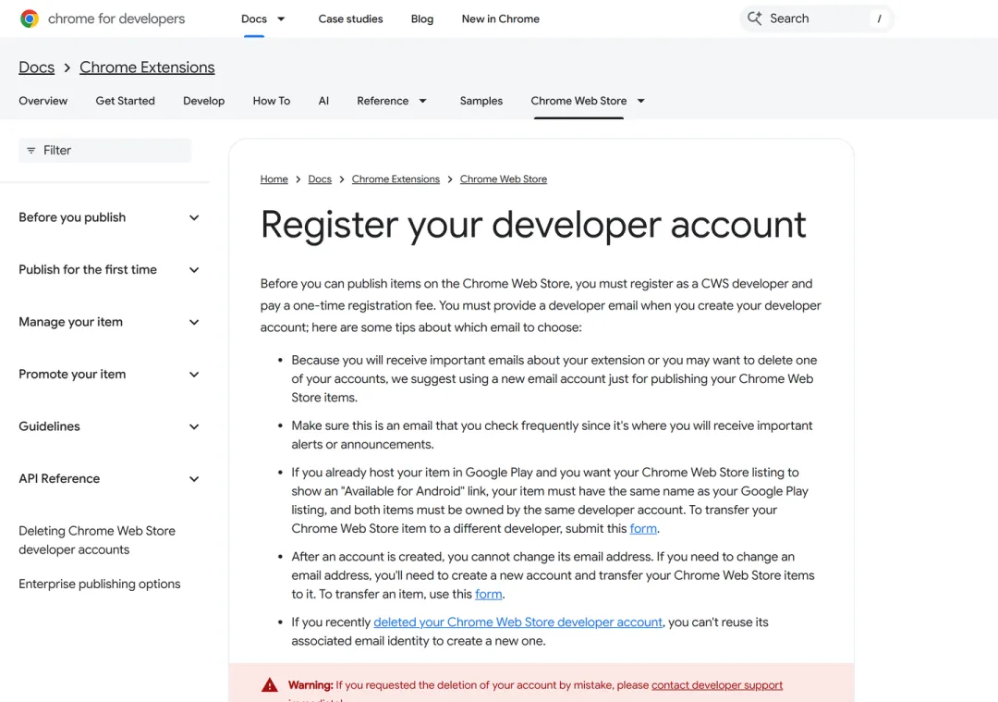Expand the Before you publish section
Image resolution: width=998 pixels, height=702 pixels.
(x=194, y=218)
